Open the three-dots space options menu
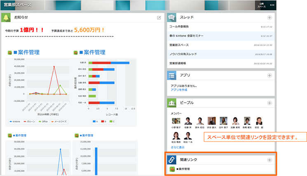 pyautogui.click(x=272, y=5)
